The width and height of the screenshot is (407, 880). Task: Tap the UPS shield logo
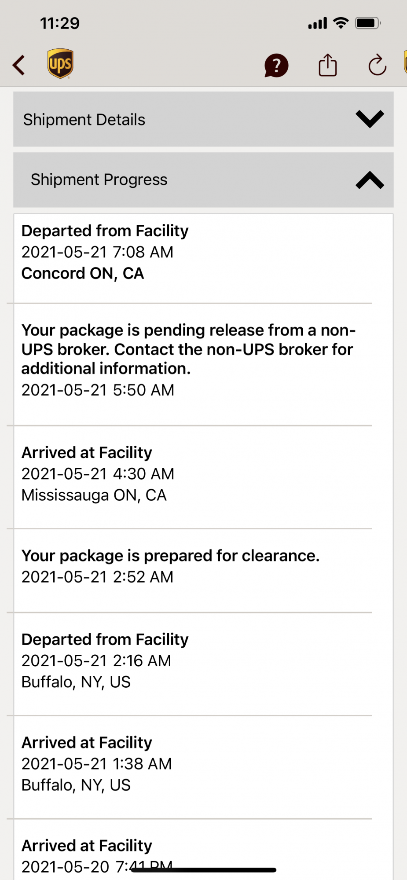pyautogui.click(x=60, y=64)
